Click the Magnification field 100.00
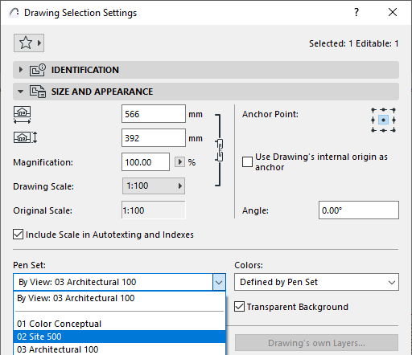The height and width of the screenshot is (355, 412). tap(146, 161)
